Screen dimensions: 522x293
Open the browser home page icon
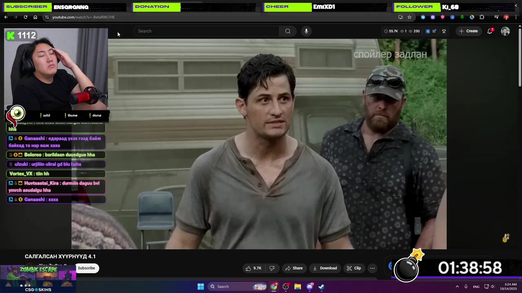tap(35, 17)
